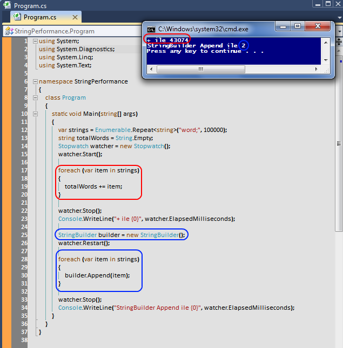Viewport: 343px width, 348px height.
Task: Collapse the StringPerformance namespace block
Action: 35,81
